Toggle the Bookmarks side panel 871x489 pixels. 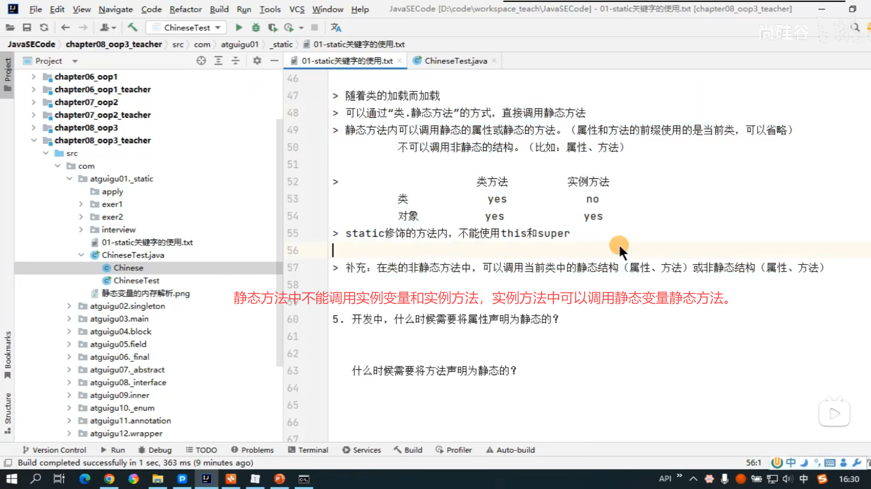pos(7,354)
